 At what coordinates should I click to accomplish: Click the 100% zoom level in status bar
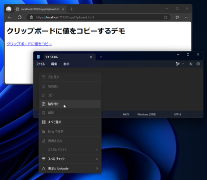pos(126,114)
